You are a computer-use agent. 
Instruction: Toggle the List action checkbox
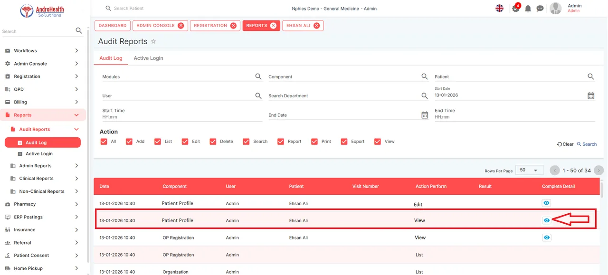(157, 142)
